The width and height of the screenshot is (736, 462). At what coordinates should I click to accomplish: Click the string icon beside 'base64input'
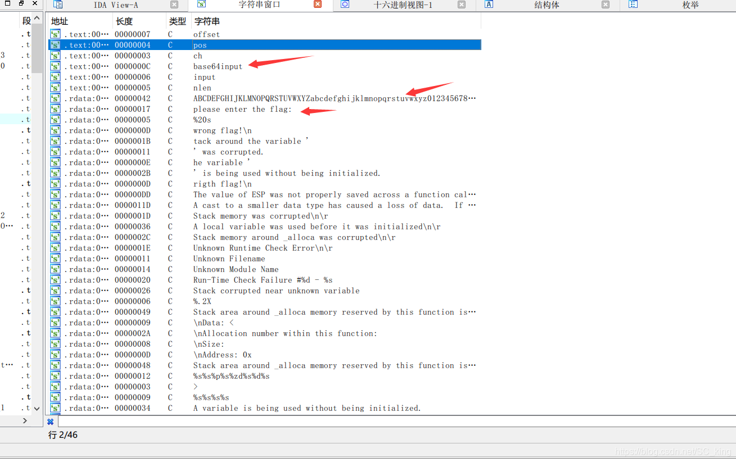point(55,66)
